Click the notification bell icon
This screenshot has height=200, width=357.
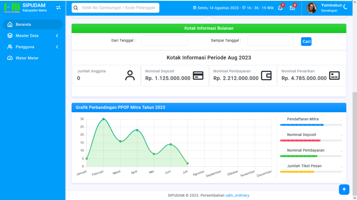[280, 8]
